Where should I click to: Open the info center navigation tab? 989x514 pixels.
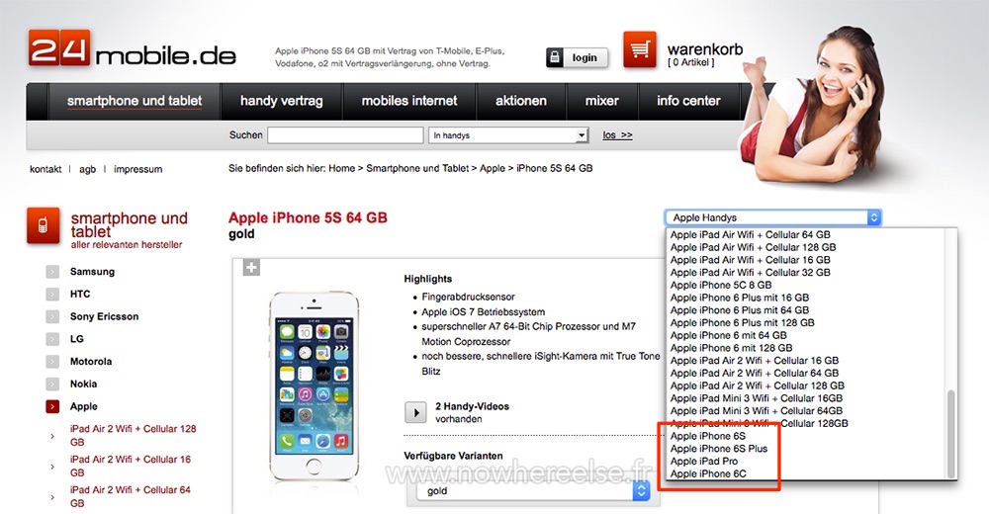point(688,101)
